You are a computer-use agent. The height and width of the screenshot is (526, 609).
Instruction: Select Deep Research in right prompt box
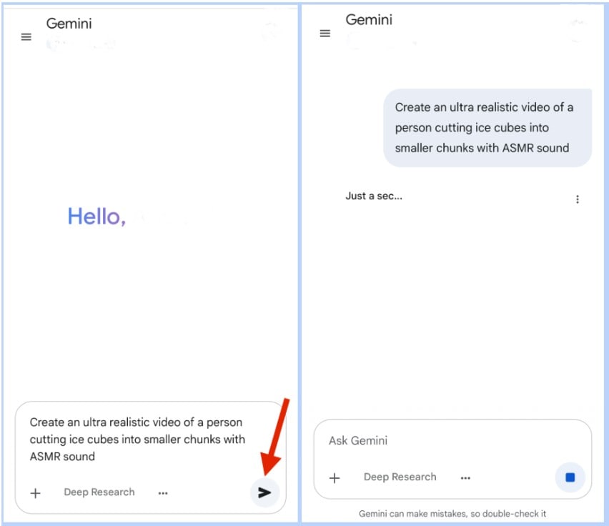[x=400, y=477]
